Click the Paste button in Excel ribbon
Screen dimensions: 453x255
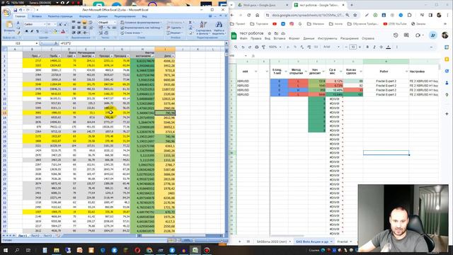(x=9, y=27)
